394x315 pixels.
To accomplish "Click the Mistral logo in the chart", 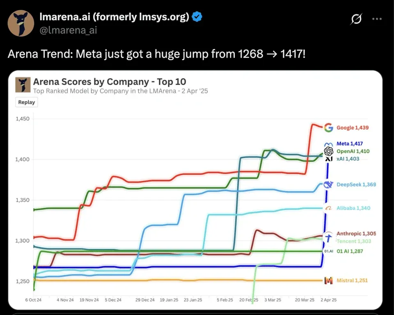I will (x=328, y=280).
